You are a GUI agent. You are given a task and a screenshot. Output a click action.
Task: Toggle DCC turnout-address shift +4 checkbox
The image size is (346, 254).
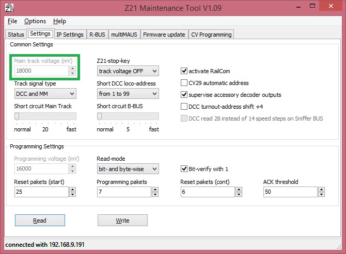[x=184, y=107]
